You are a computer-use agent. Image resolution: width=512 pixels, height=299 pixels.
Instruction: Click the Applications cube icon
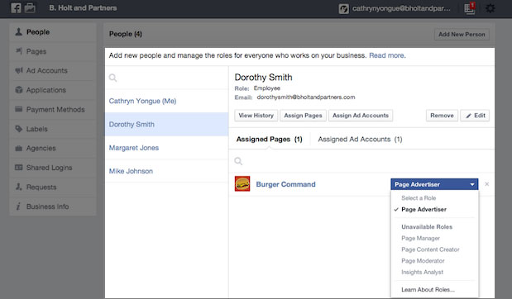(19, 90)
